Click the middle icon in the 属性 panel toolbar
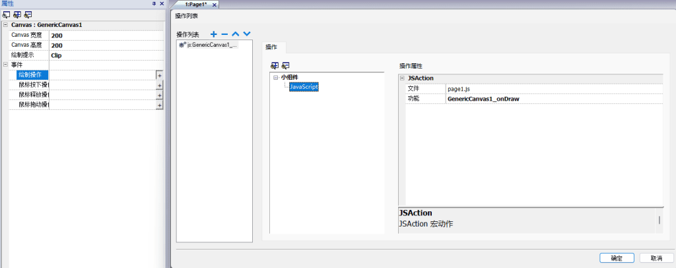Image resolution: width=676 pixels, height=268 pixels. click(x=17, y=14)
